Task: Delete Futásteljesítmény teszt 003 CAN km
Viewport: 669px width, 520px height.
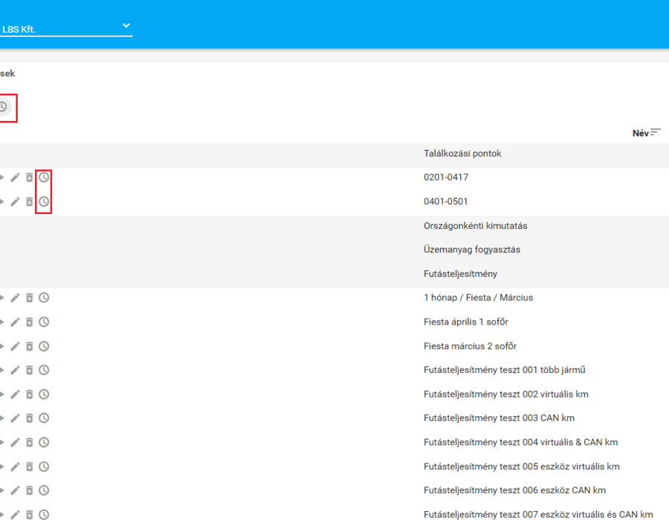Action: click(30, 418)
